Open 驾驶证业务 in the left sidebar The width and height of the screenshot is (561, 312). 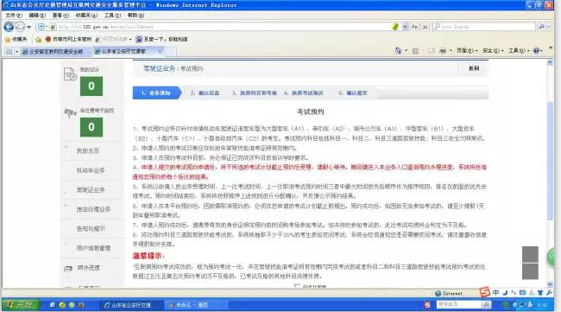tap(91, 190)
